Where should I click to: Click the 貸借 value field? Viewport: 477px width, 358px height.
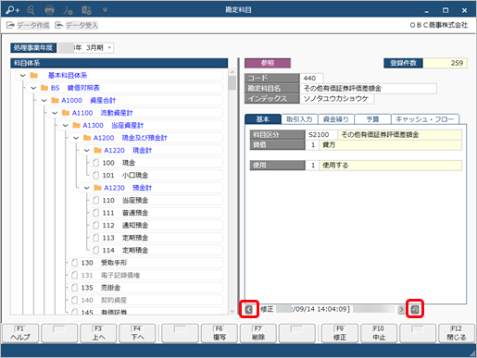(x=312, y=145)
